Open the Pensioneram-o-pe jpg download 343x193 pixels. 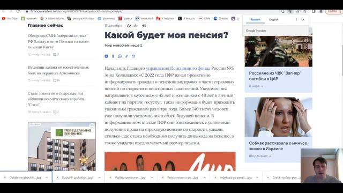point(180,177)
